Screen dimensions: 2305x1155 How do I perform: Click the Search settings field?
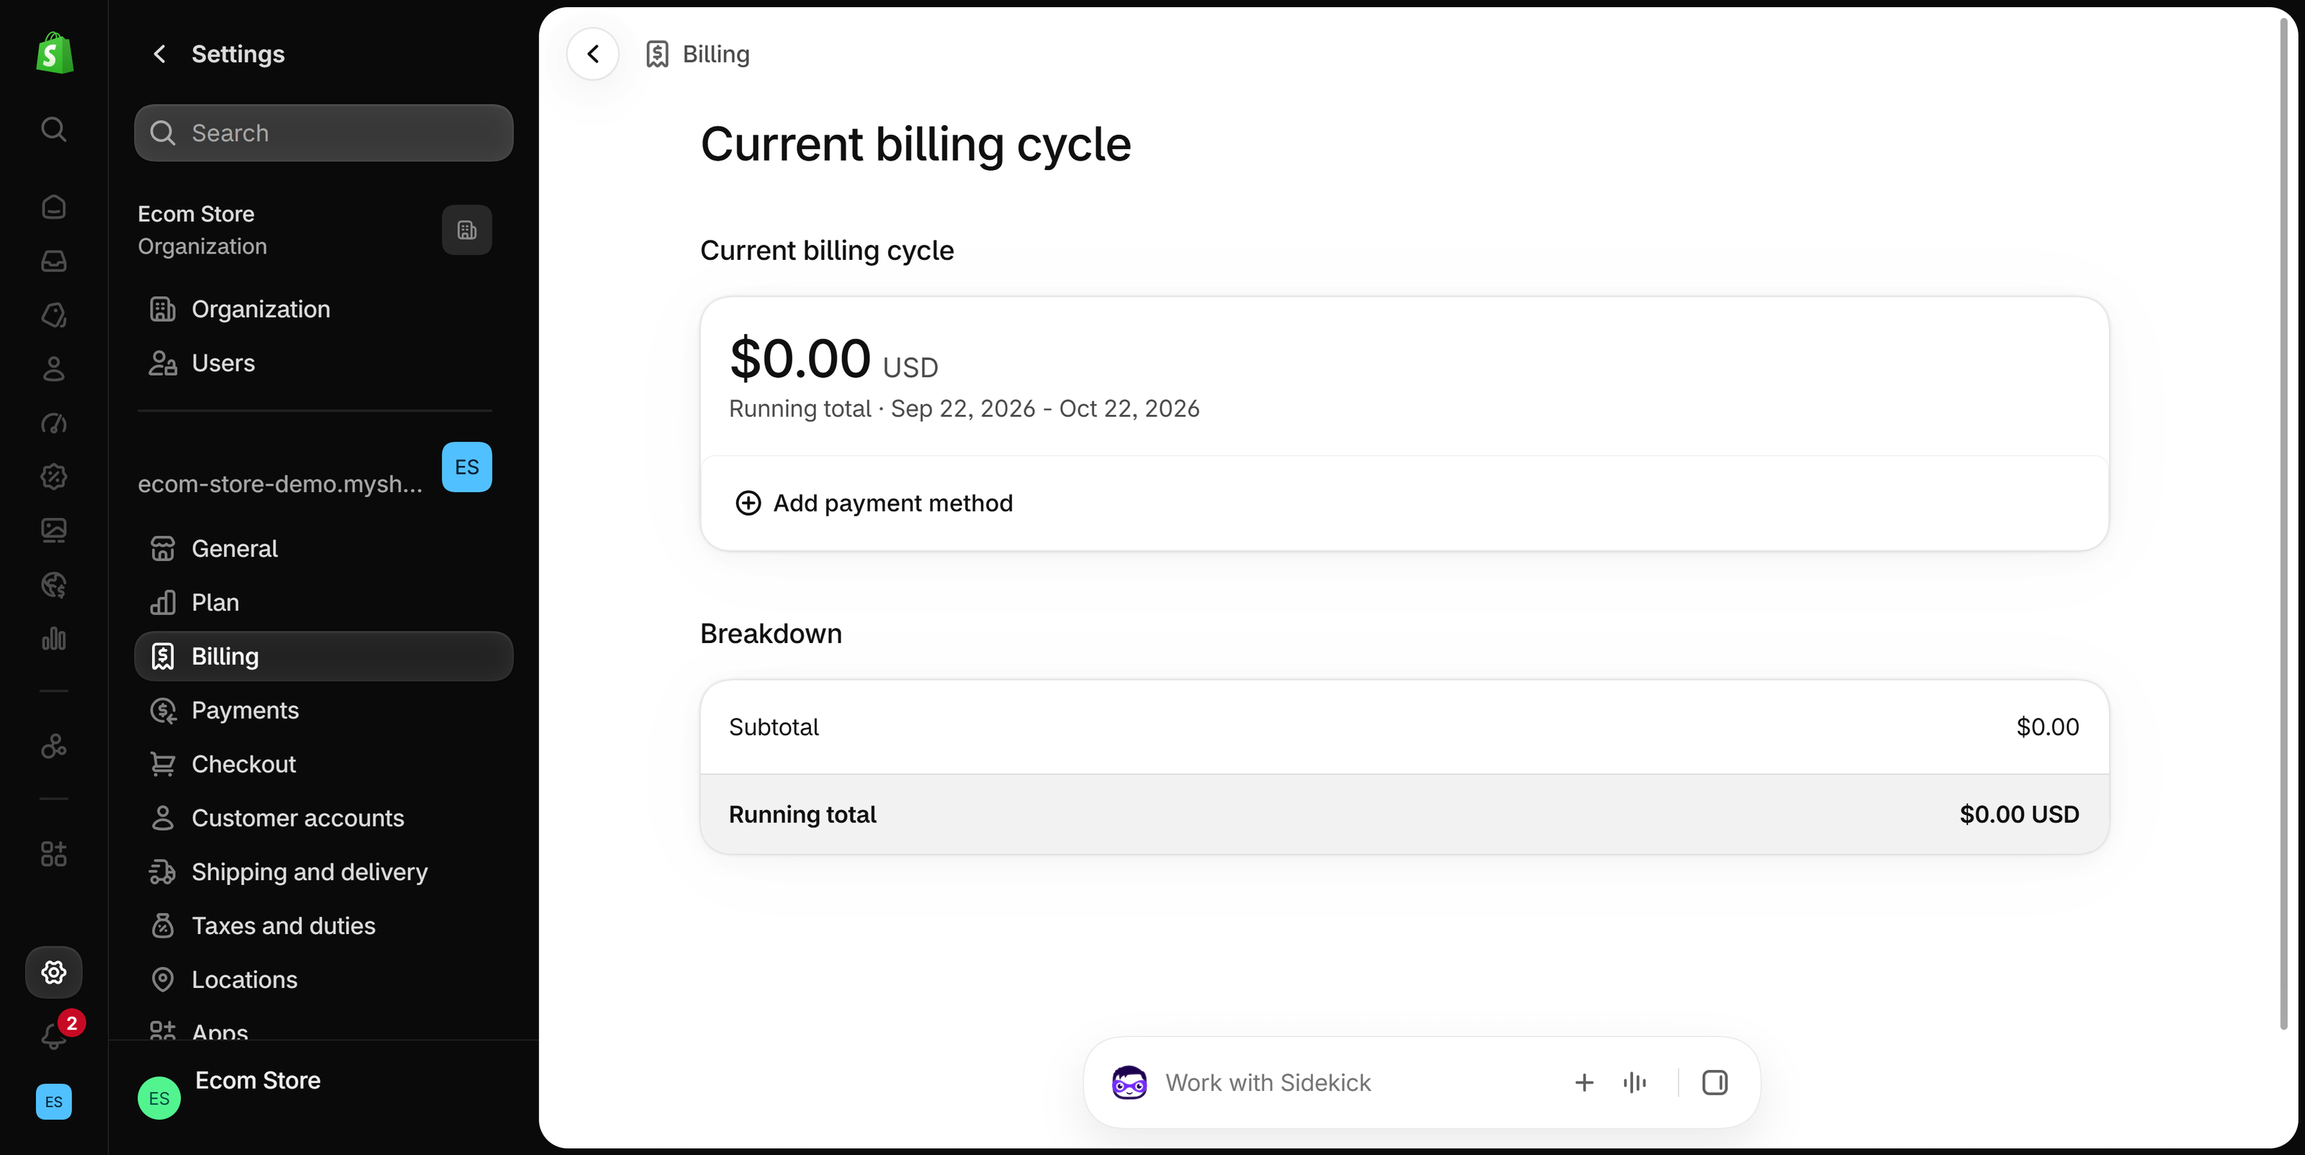[324, 133]
